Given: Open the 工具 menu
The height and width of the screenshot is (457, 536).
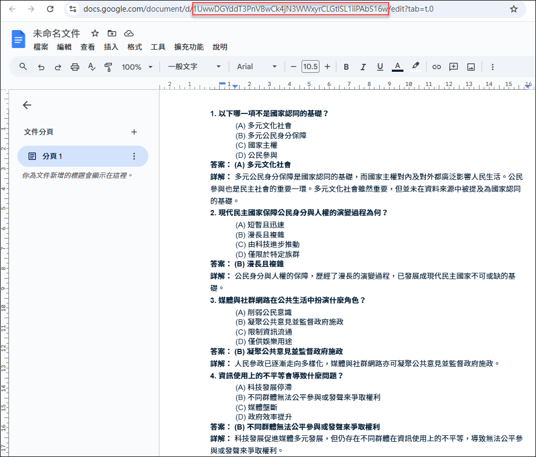Looking at the screenshot, I should point(158,47).
